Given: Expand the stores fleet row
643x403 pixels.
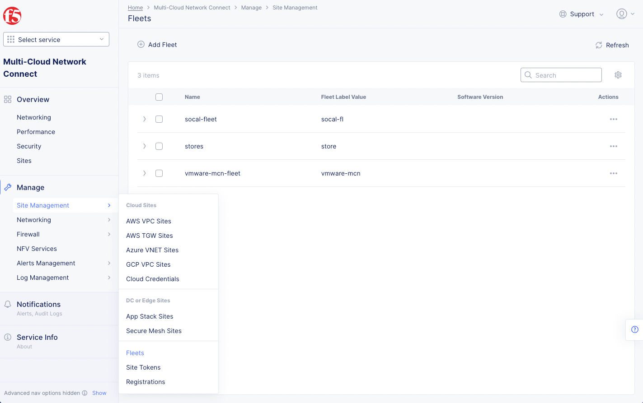Looking at the screenshot, I should tap(145, 146).
